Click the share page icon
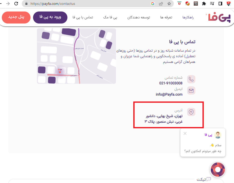The image size is (234, 183). click(161, 4)
